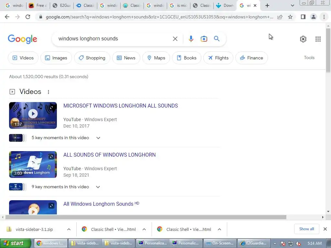Click the muted volume tray icon
Image resolution: width=331 pixels, height=248 pixels.
pyautogui.click(x=298, y=243)
